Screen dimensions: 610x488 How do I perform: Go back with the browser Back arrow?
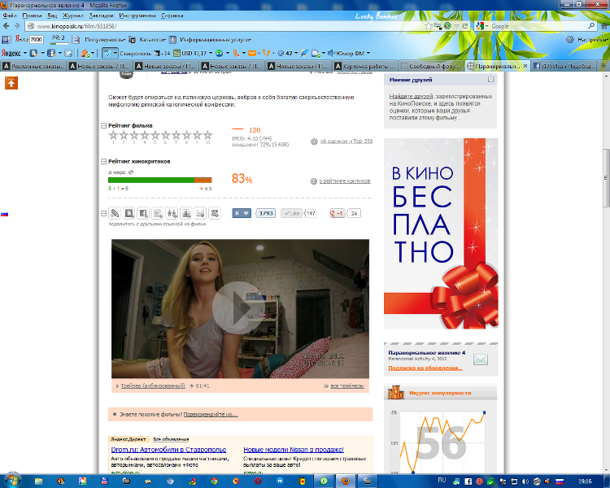click(x=6, y=26)
